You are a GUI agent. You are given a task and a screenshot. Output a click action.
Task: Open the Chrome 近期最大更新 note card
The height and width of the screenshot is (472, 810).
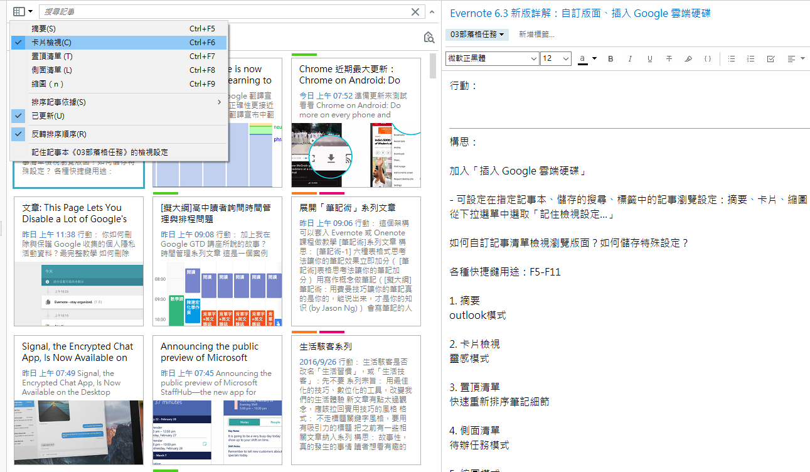tap(356, 122)
